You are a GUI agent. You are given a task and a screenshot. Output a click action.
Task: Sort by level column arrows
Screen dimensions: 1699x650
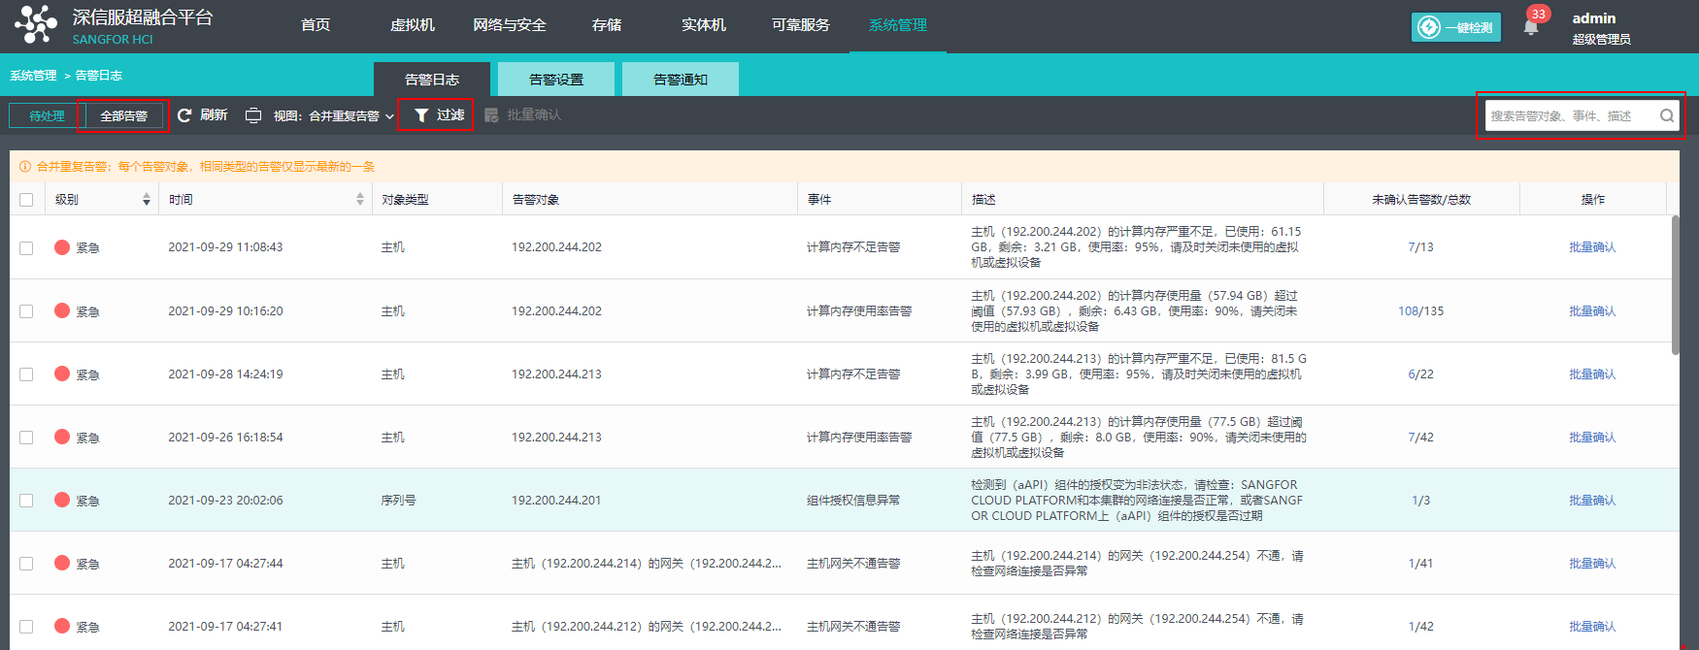tap(147, 199)
